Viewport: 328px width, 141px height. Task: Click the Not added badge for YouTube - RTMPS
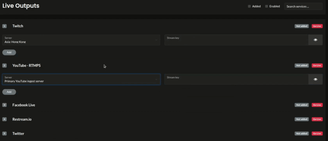pyautogui.click(x=302, y=65)
